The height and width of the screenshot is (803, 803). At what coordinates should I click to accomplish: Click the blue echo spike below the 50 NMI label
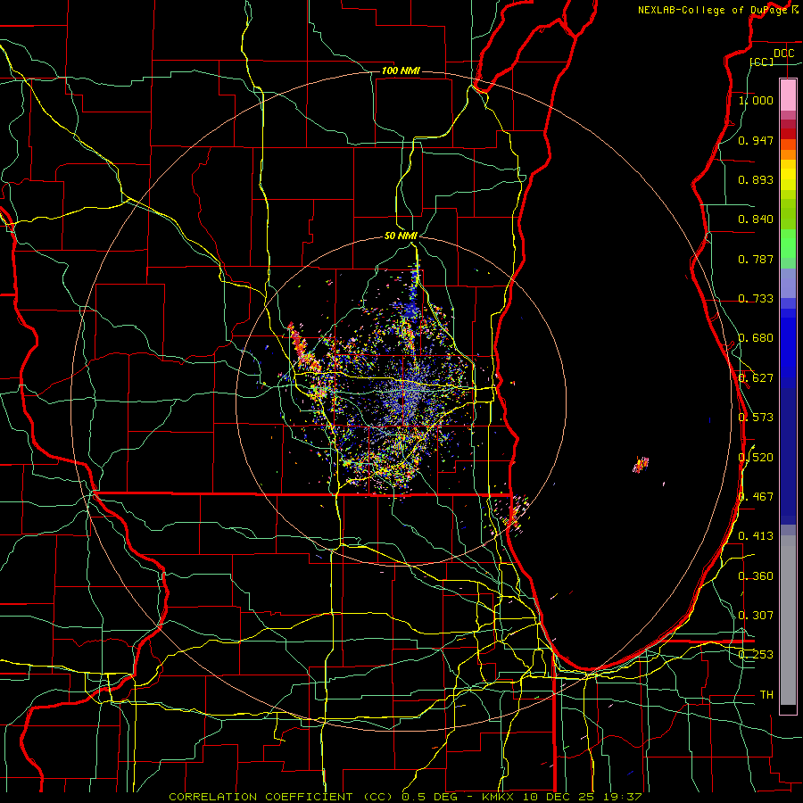[x=415, y=285]
